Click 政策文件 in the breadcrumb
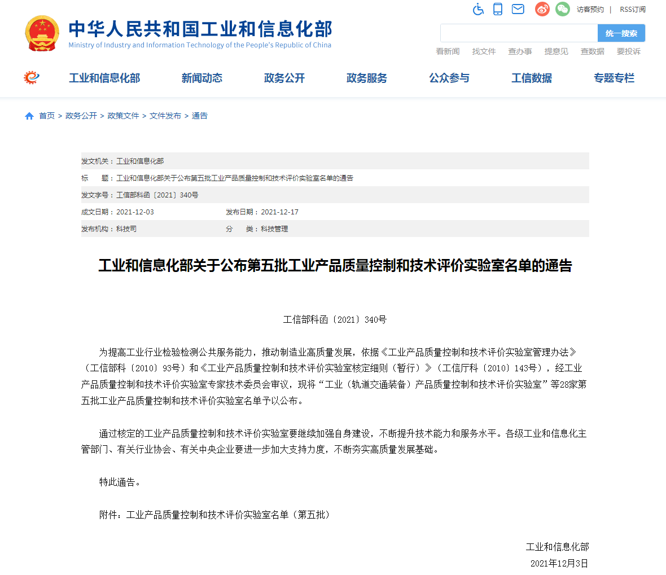666x575 pixels. tap(123, 116)
